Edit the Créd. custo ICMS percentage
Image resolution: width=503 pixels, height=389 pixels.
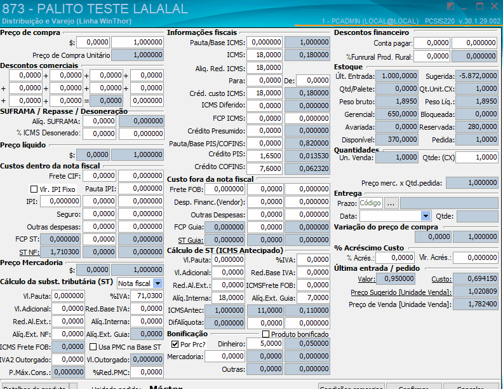pos(265,93)
